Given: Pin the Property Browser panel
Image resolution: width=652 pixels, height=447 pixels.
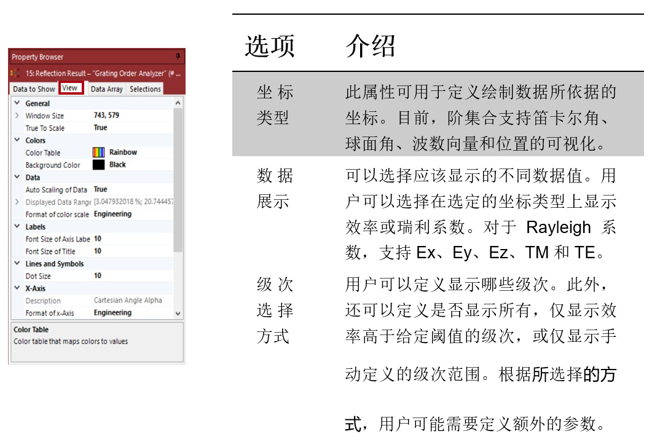Looking at the screenshot, I should [178, 56].
